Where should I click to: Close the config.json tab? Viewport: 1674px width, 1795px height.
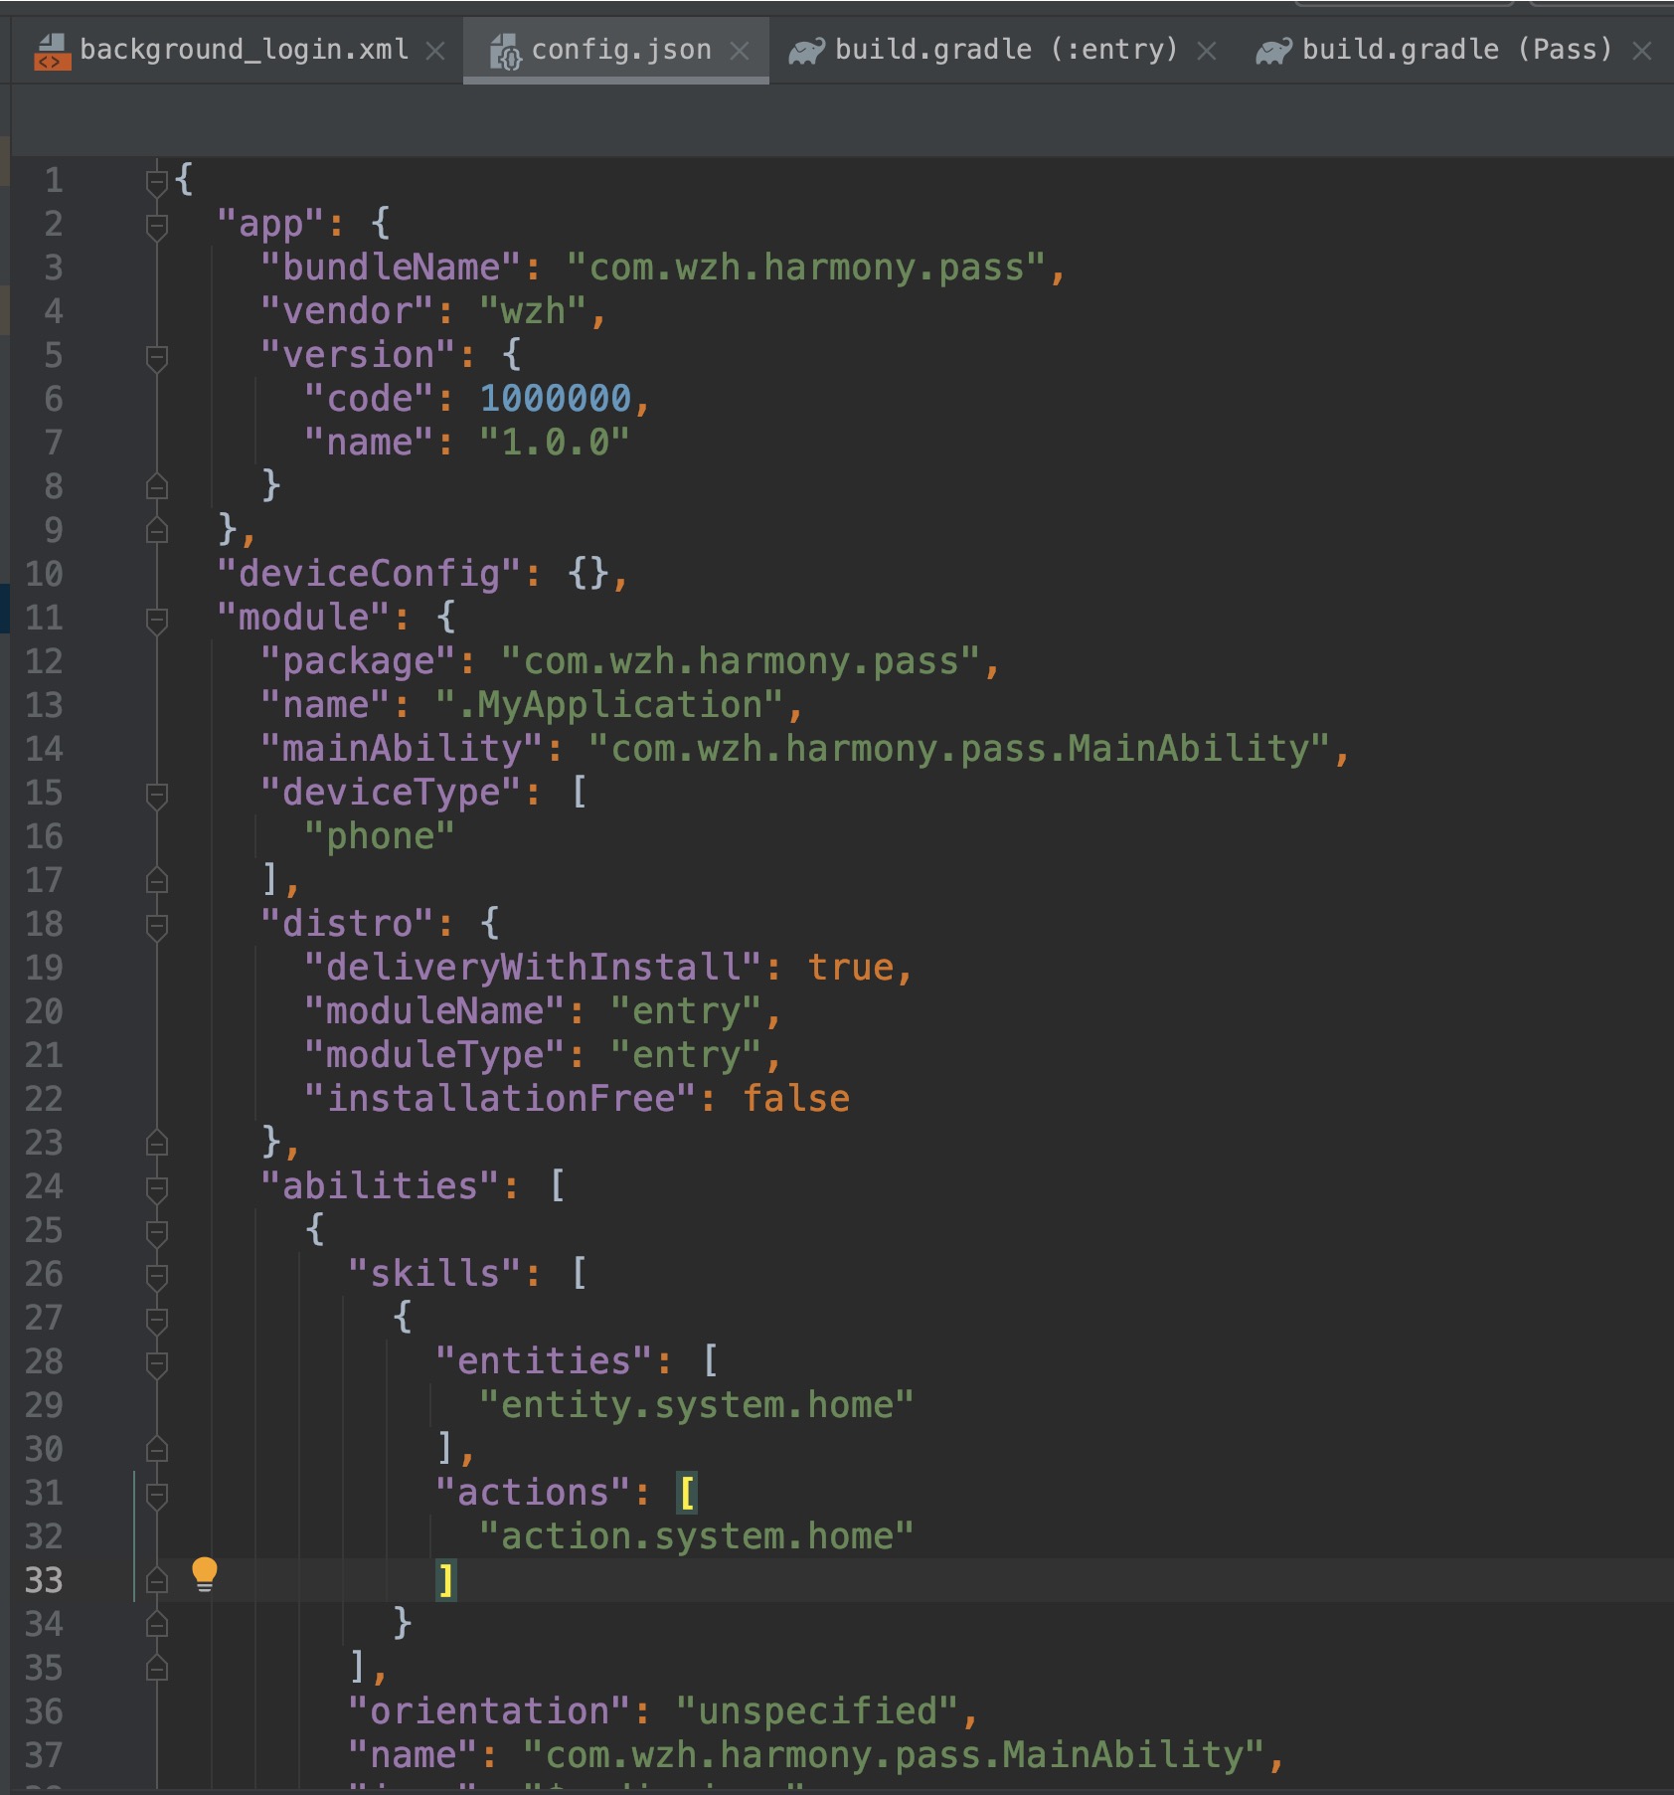pos(740,51)
